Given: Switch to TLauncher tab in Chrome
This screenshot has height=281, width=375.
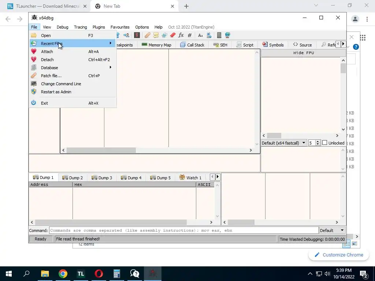Looking at the screenshot, I should tap(47, 6).
